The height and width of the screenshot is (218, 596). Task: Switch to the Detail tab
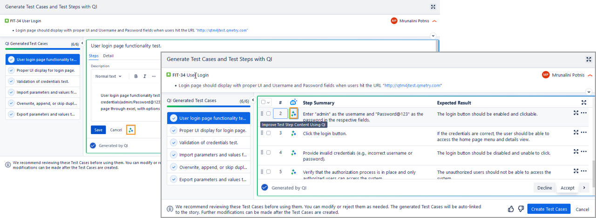108,56
